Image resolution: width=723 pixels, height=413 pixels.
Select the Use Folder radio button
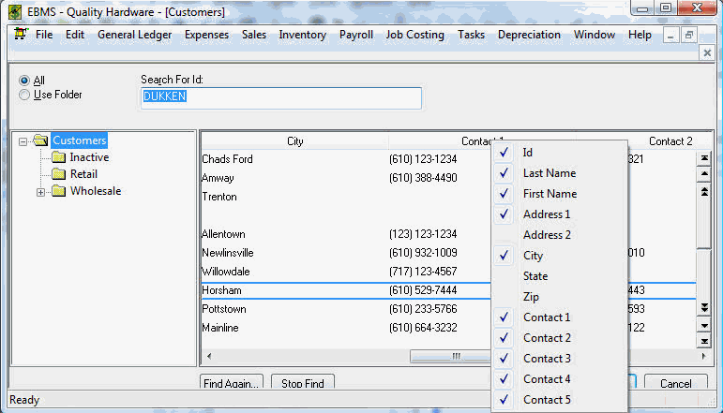tap(24, 95)
